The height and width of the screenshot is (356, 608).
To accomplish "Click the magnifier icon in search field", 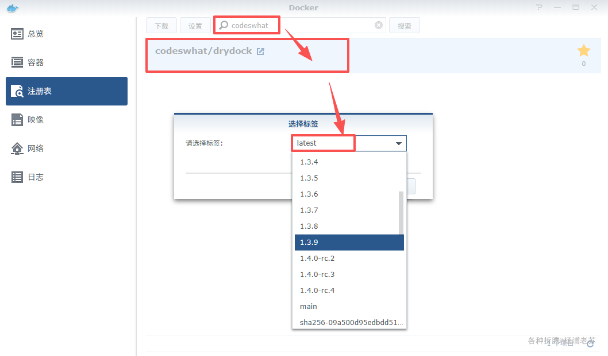I will pyautogui.click(x=224, y=25).
